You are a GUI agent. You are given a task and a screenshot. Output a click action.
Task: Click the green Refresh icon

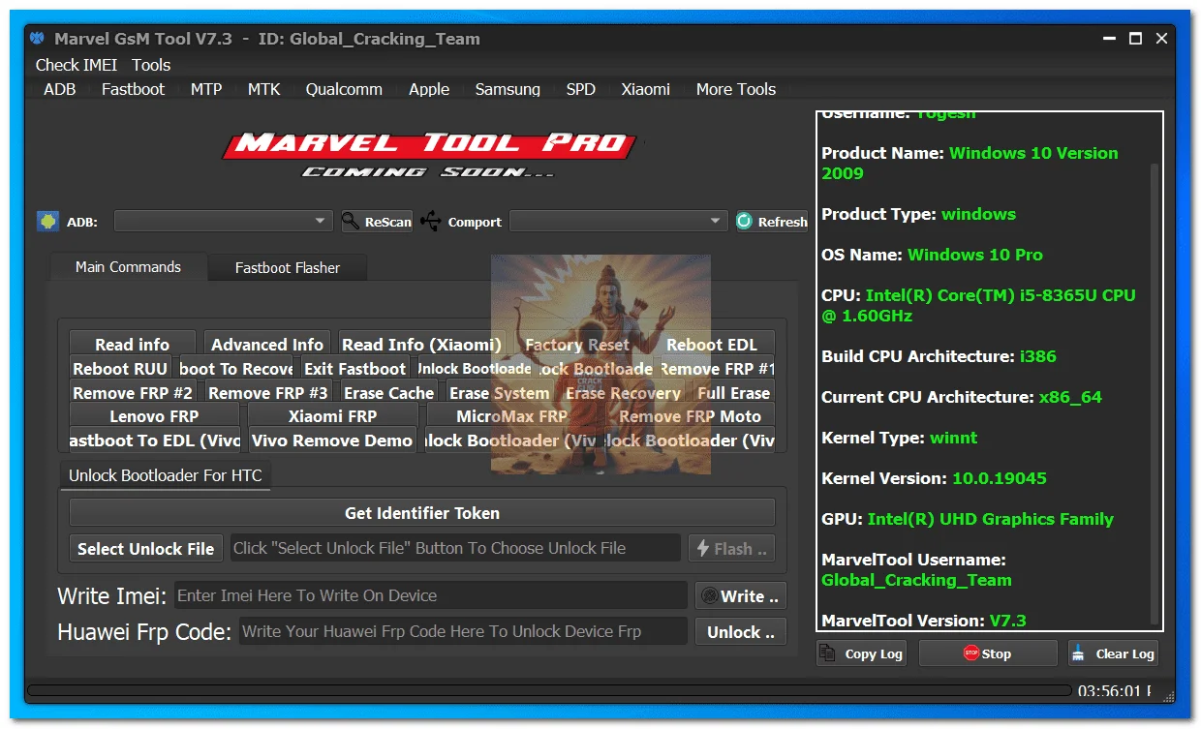(x=744, y=221)
